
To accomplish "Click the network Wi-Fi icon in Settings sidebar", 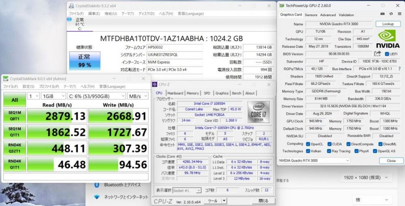I will [97, 197].
